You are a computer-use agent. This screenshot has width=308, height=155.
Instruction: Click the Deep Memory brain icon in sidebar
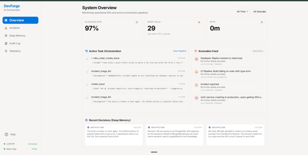(x=6, y=36)
